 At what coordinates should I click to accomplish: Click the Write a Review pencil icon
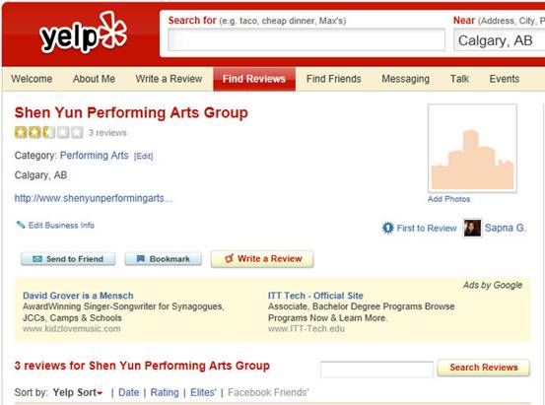click(x=229, y=258)
